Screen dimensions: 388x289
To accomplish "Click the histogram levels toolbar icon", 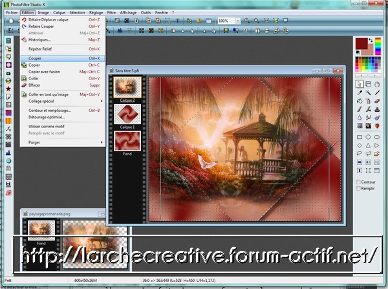I will (120, 30).
